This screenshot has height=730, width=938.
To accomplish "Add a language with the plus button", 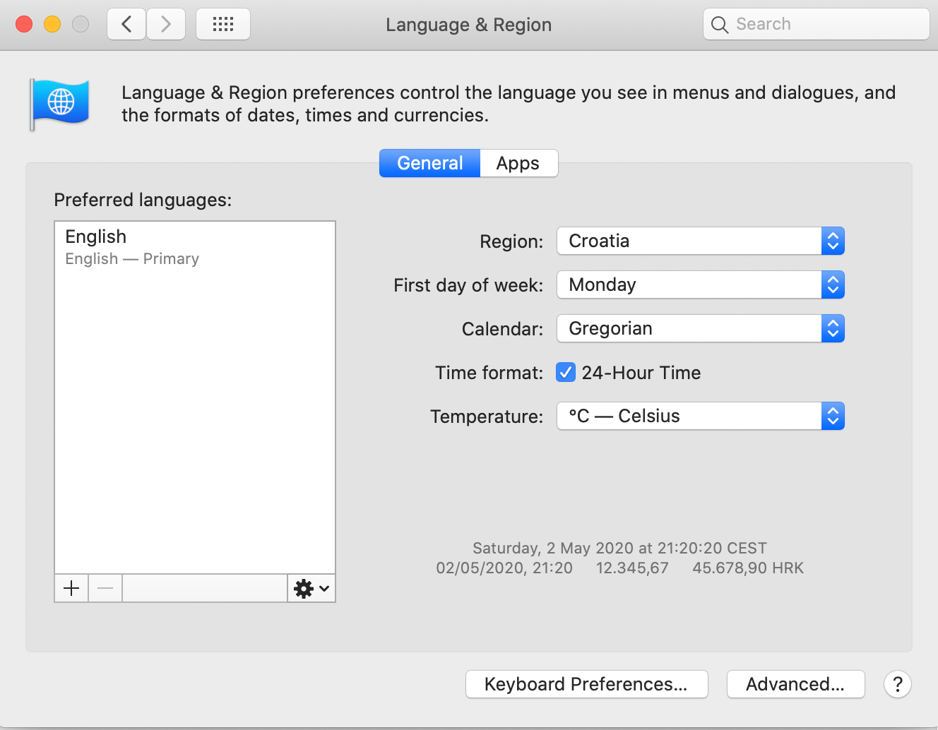I will [x=71, y=588].
